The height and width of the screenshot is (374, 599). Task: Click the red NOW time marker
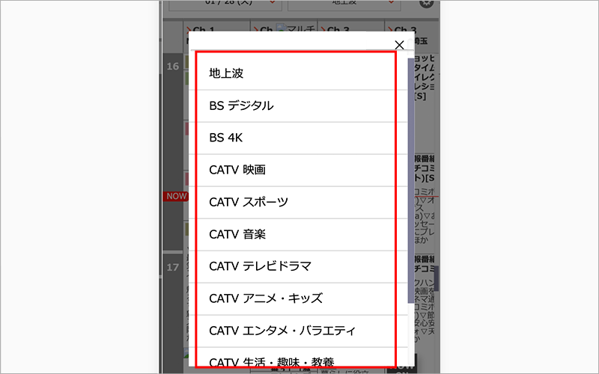173,196
